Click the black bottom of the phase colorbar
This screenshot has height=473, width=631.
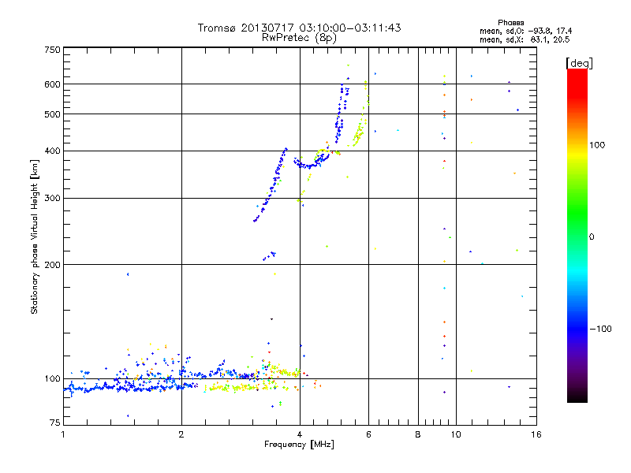[x=577, y=398]
